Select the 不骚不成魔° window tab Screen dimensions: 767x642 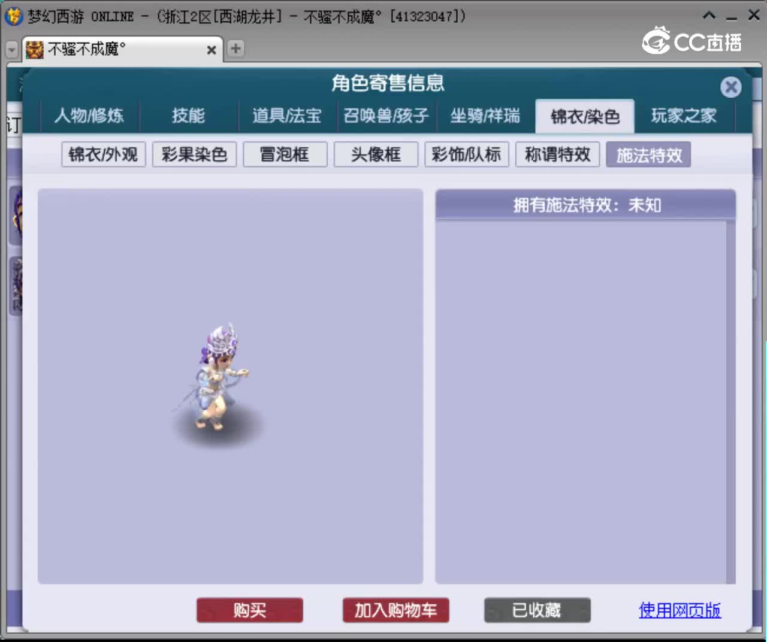point(122,49)
